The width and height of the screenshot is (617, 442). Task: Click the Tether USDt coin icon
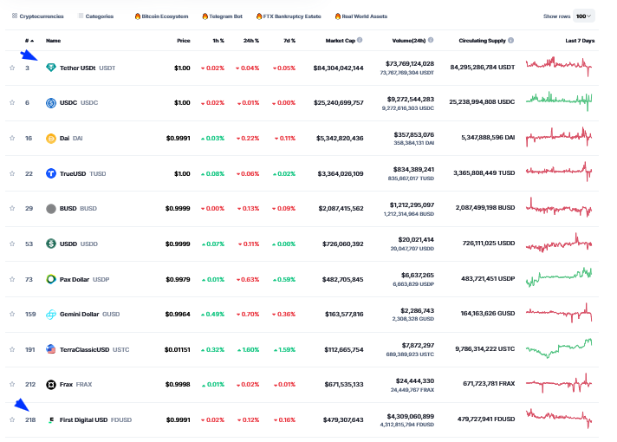[51, 68]
